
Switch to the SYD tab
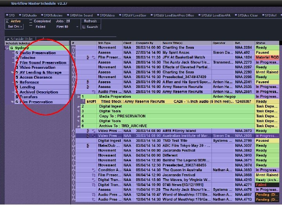coord(11,15)
